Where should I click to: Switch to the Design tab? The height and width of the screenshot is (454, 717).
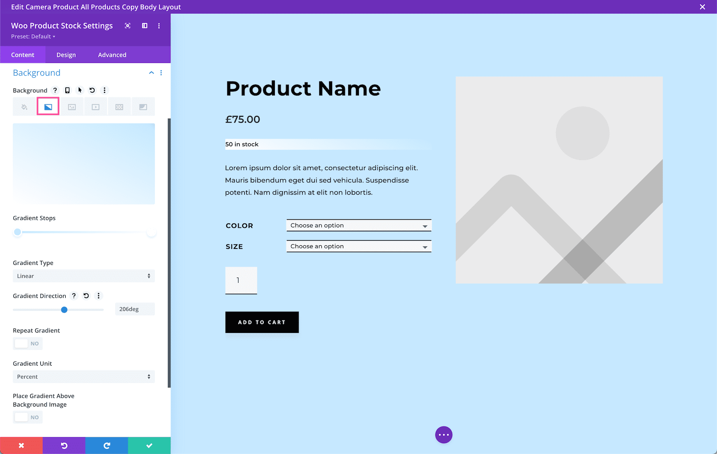pos(66,55)
